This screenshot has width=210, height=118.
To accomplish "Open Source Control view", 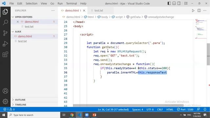I will [x=5, y=33].
